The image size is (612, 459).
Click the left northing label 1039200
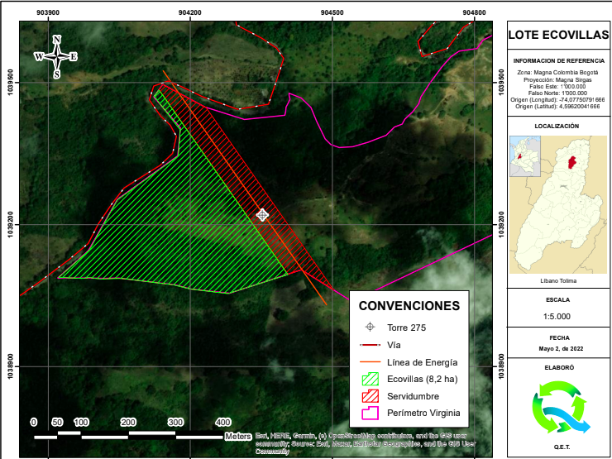click(12, 224)
